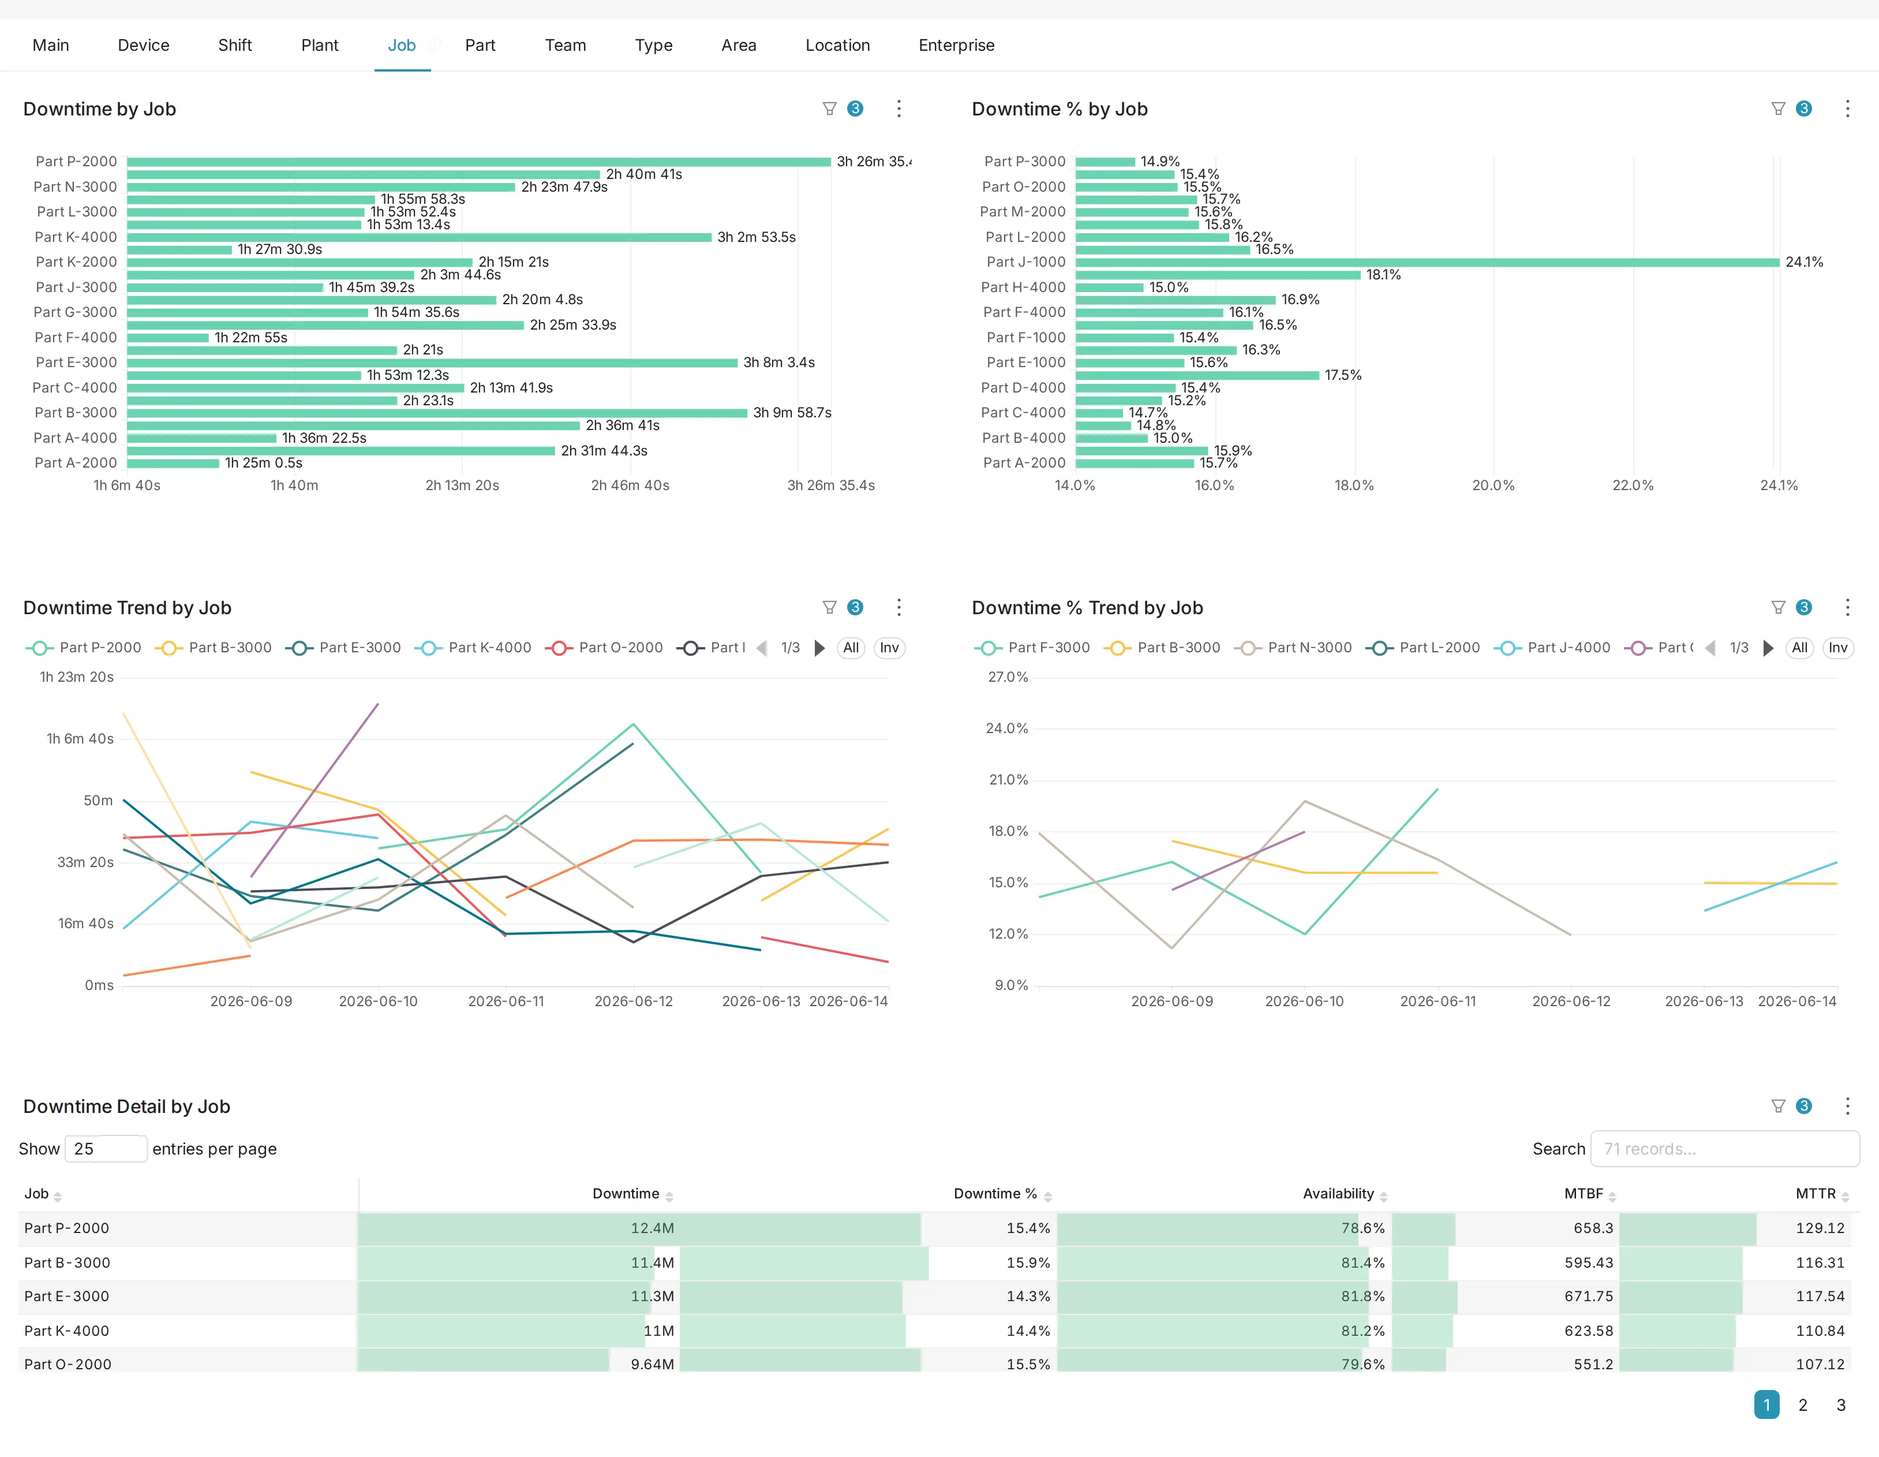Image resolution: width=1879 pixels, height=1457 pixels.
Task: Toggle Part N-3000 series in Downtime % Trend legend
Action: (1293, 648)
